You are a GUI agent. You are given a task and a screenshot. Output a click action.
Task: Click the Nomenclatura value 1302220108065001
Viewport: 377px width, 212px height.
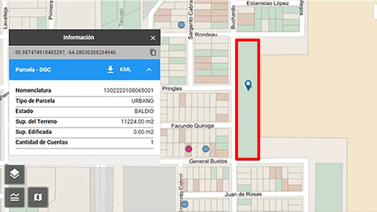point(128,90)
